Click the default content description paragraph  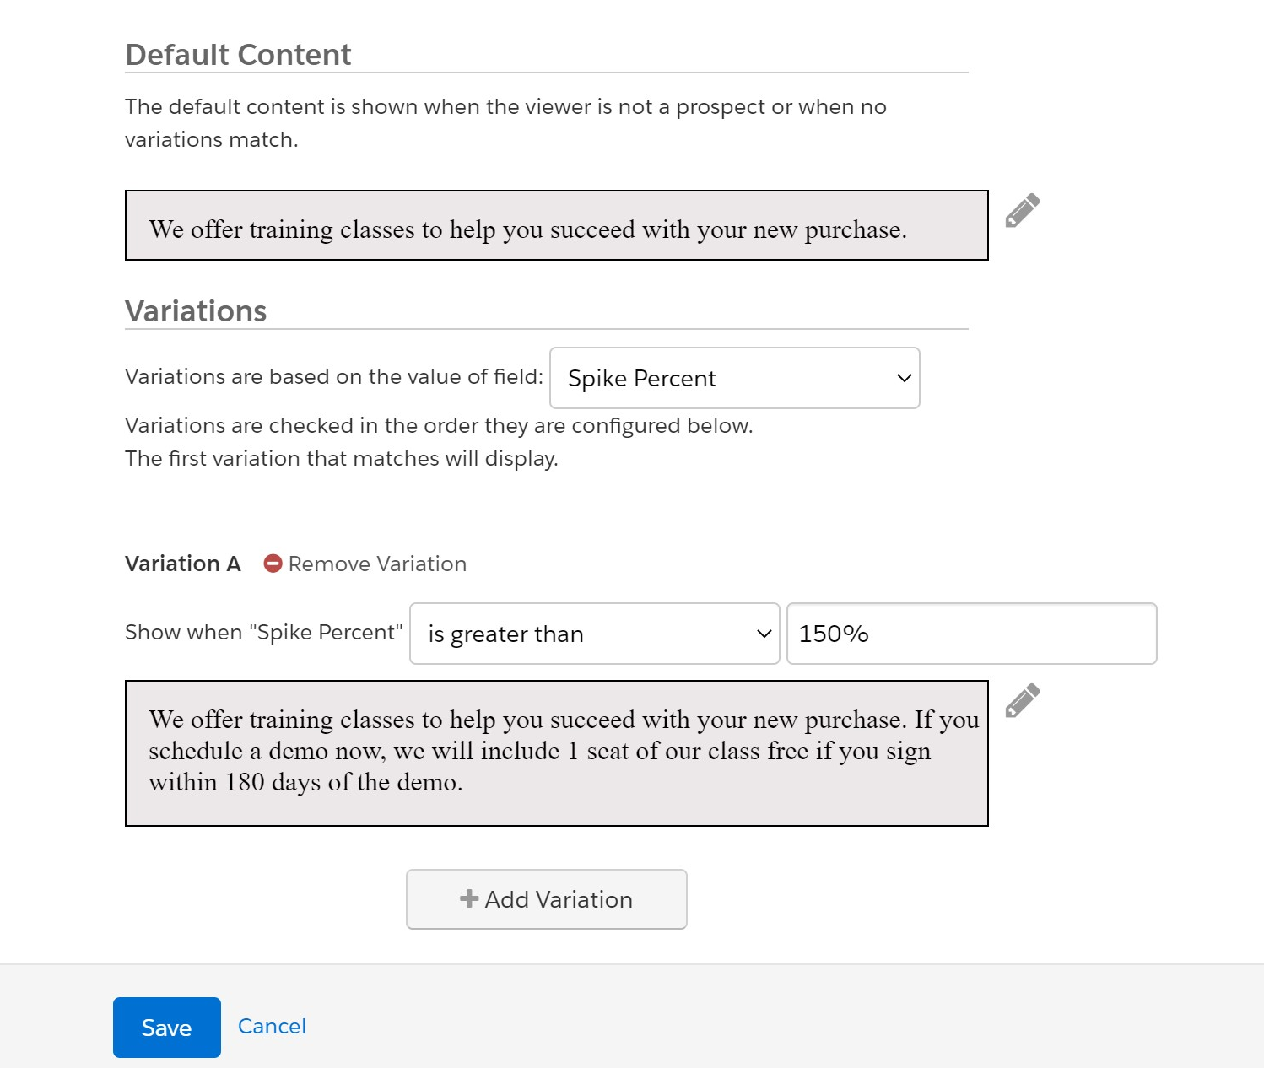[505, 123]
